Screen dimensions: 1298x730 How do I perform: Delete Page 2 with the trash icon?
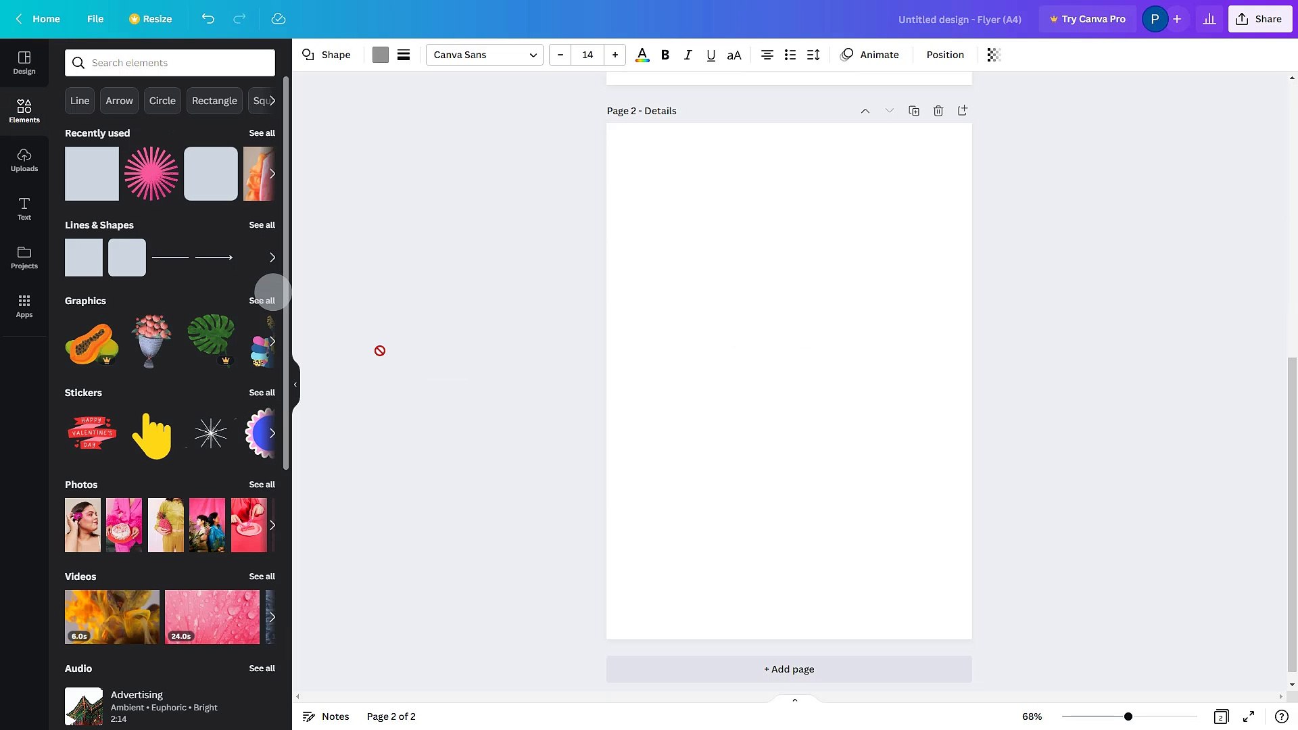[938, 110]
